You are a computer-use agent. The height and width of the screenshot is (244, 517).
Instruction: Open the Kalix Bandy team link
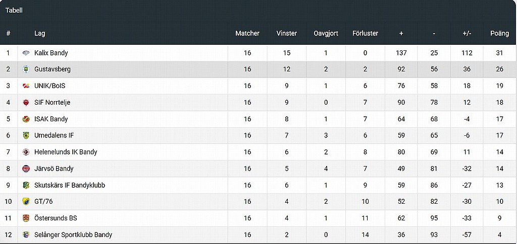coord(51,53)
